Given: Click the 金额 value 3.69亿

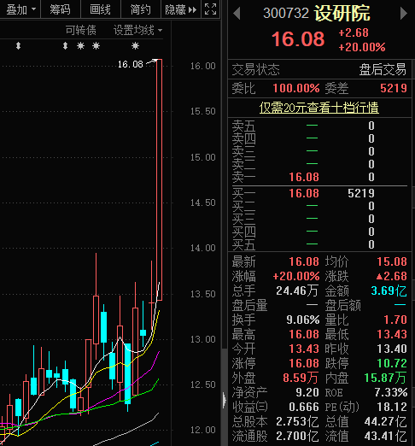Looking at the screenshot, I should click(389, 290).
